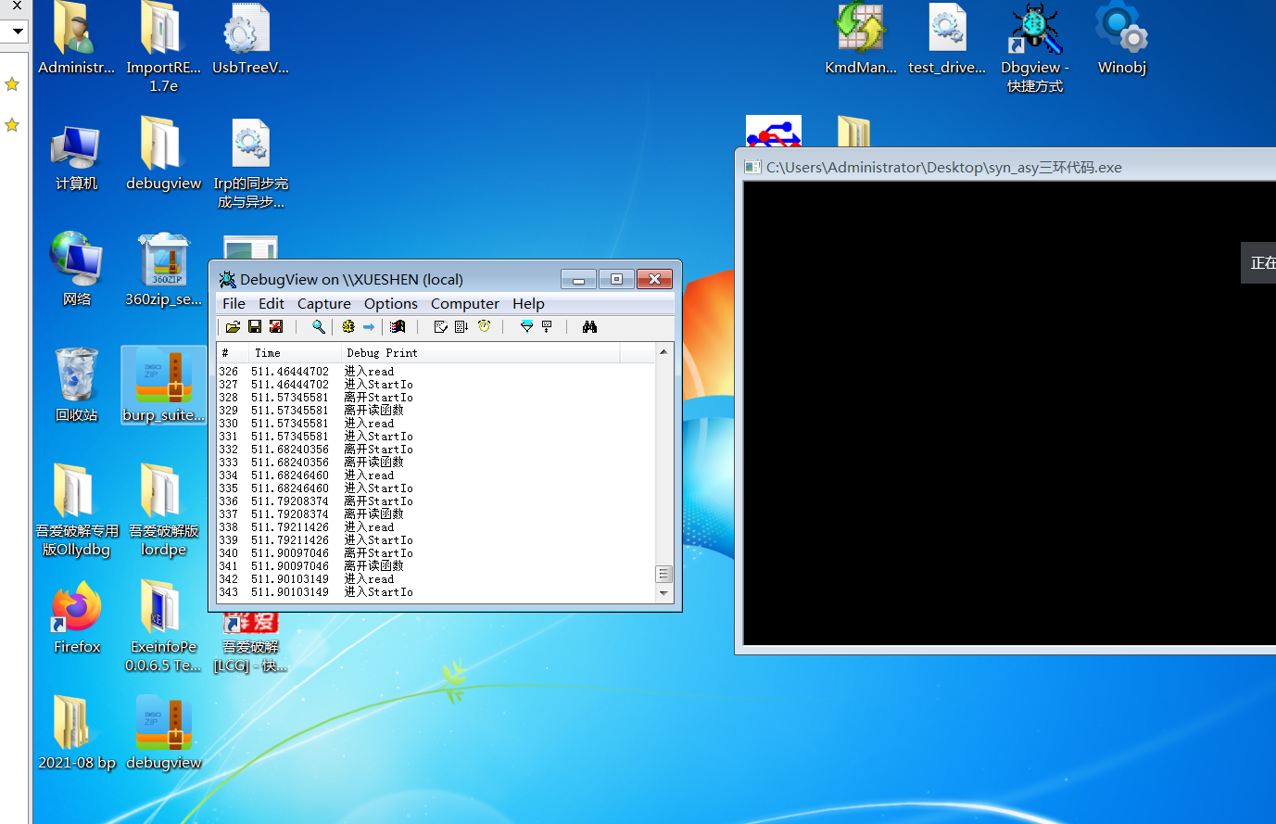Select the burp_suite archive icon
The height and width of the screenshot is (824, 1276).
tap(163, 386)
